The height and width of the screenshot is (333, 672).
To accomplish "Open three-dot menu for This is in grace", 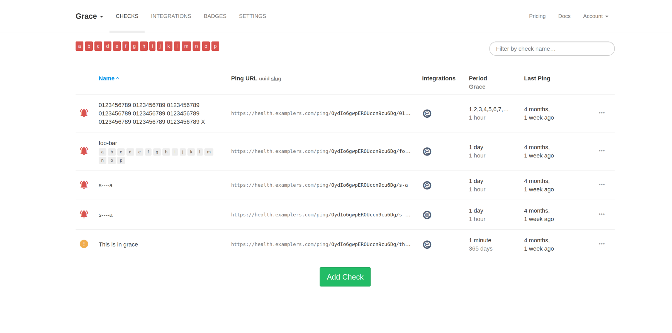I will (x=602, y=244).
